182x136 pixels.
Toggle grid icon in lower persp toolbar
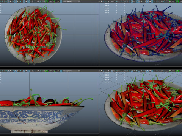point(112,71)
